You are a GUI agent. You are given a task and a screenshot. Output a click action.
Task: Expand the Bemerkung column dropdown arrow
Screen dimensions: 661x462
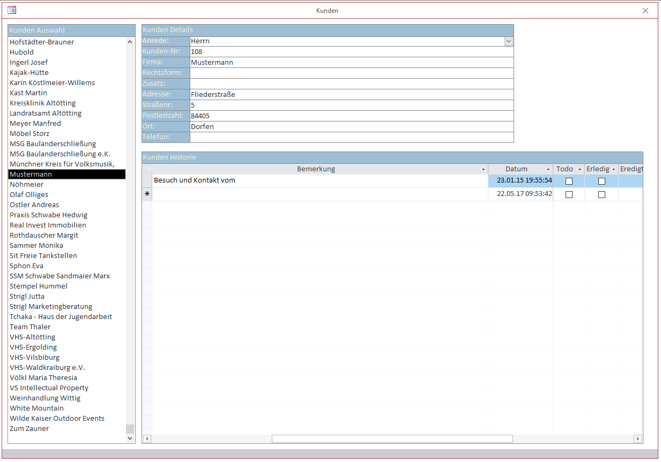pos(484,170)
